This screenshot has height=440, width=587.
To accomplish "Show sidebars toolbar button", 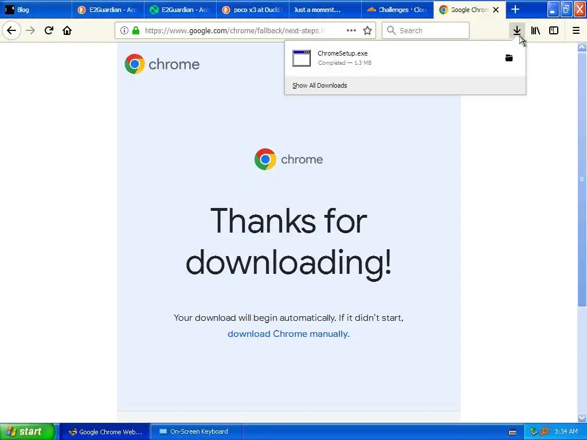I will [554, 30].
